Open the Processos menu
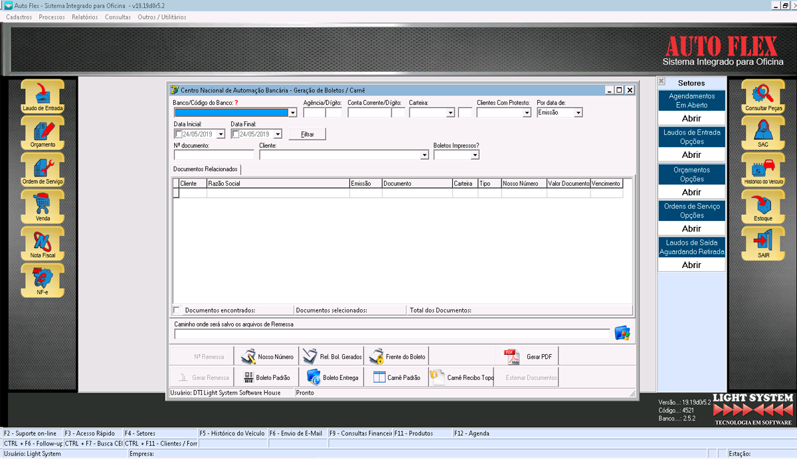Screen dimensions: 797x459 [52, 17]
